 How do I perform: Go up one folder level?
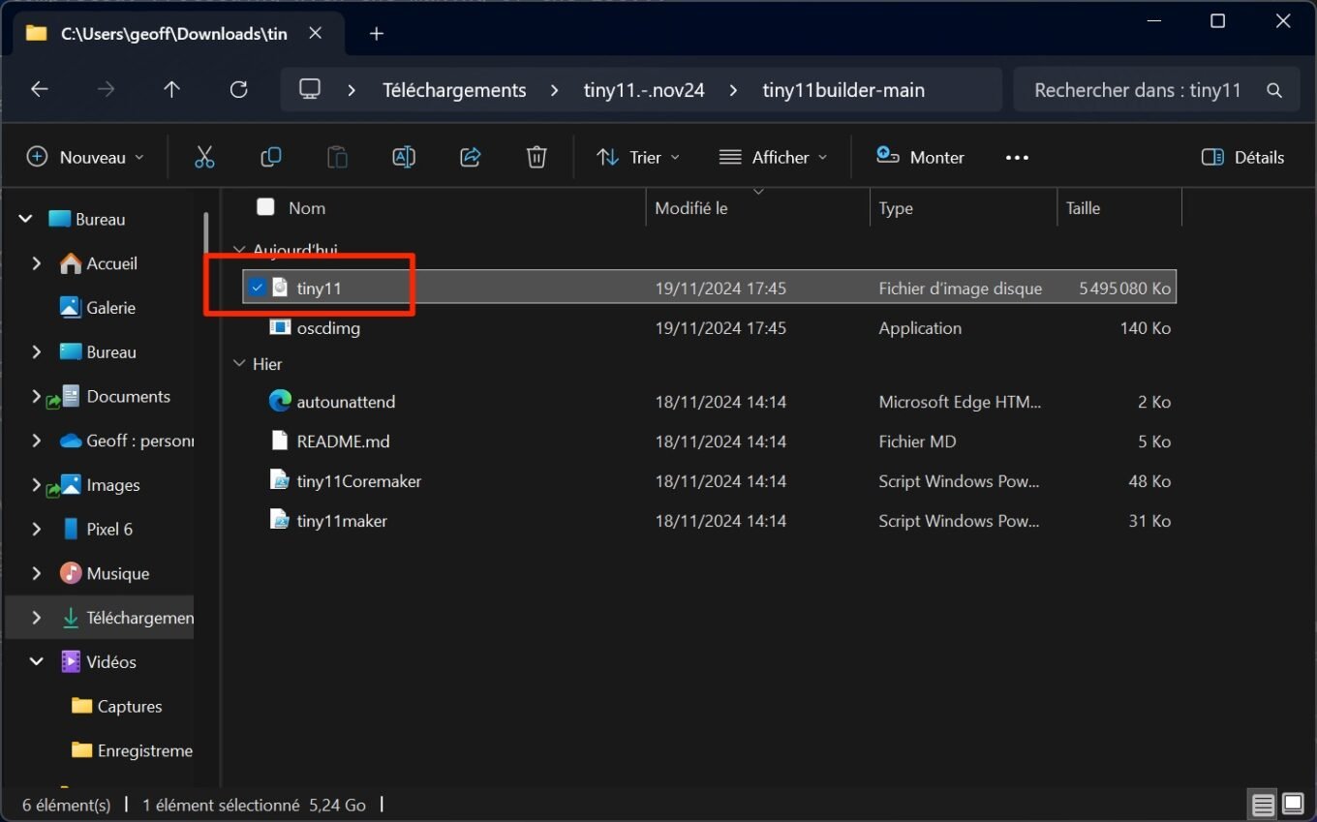click(172, 90)
